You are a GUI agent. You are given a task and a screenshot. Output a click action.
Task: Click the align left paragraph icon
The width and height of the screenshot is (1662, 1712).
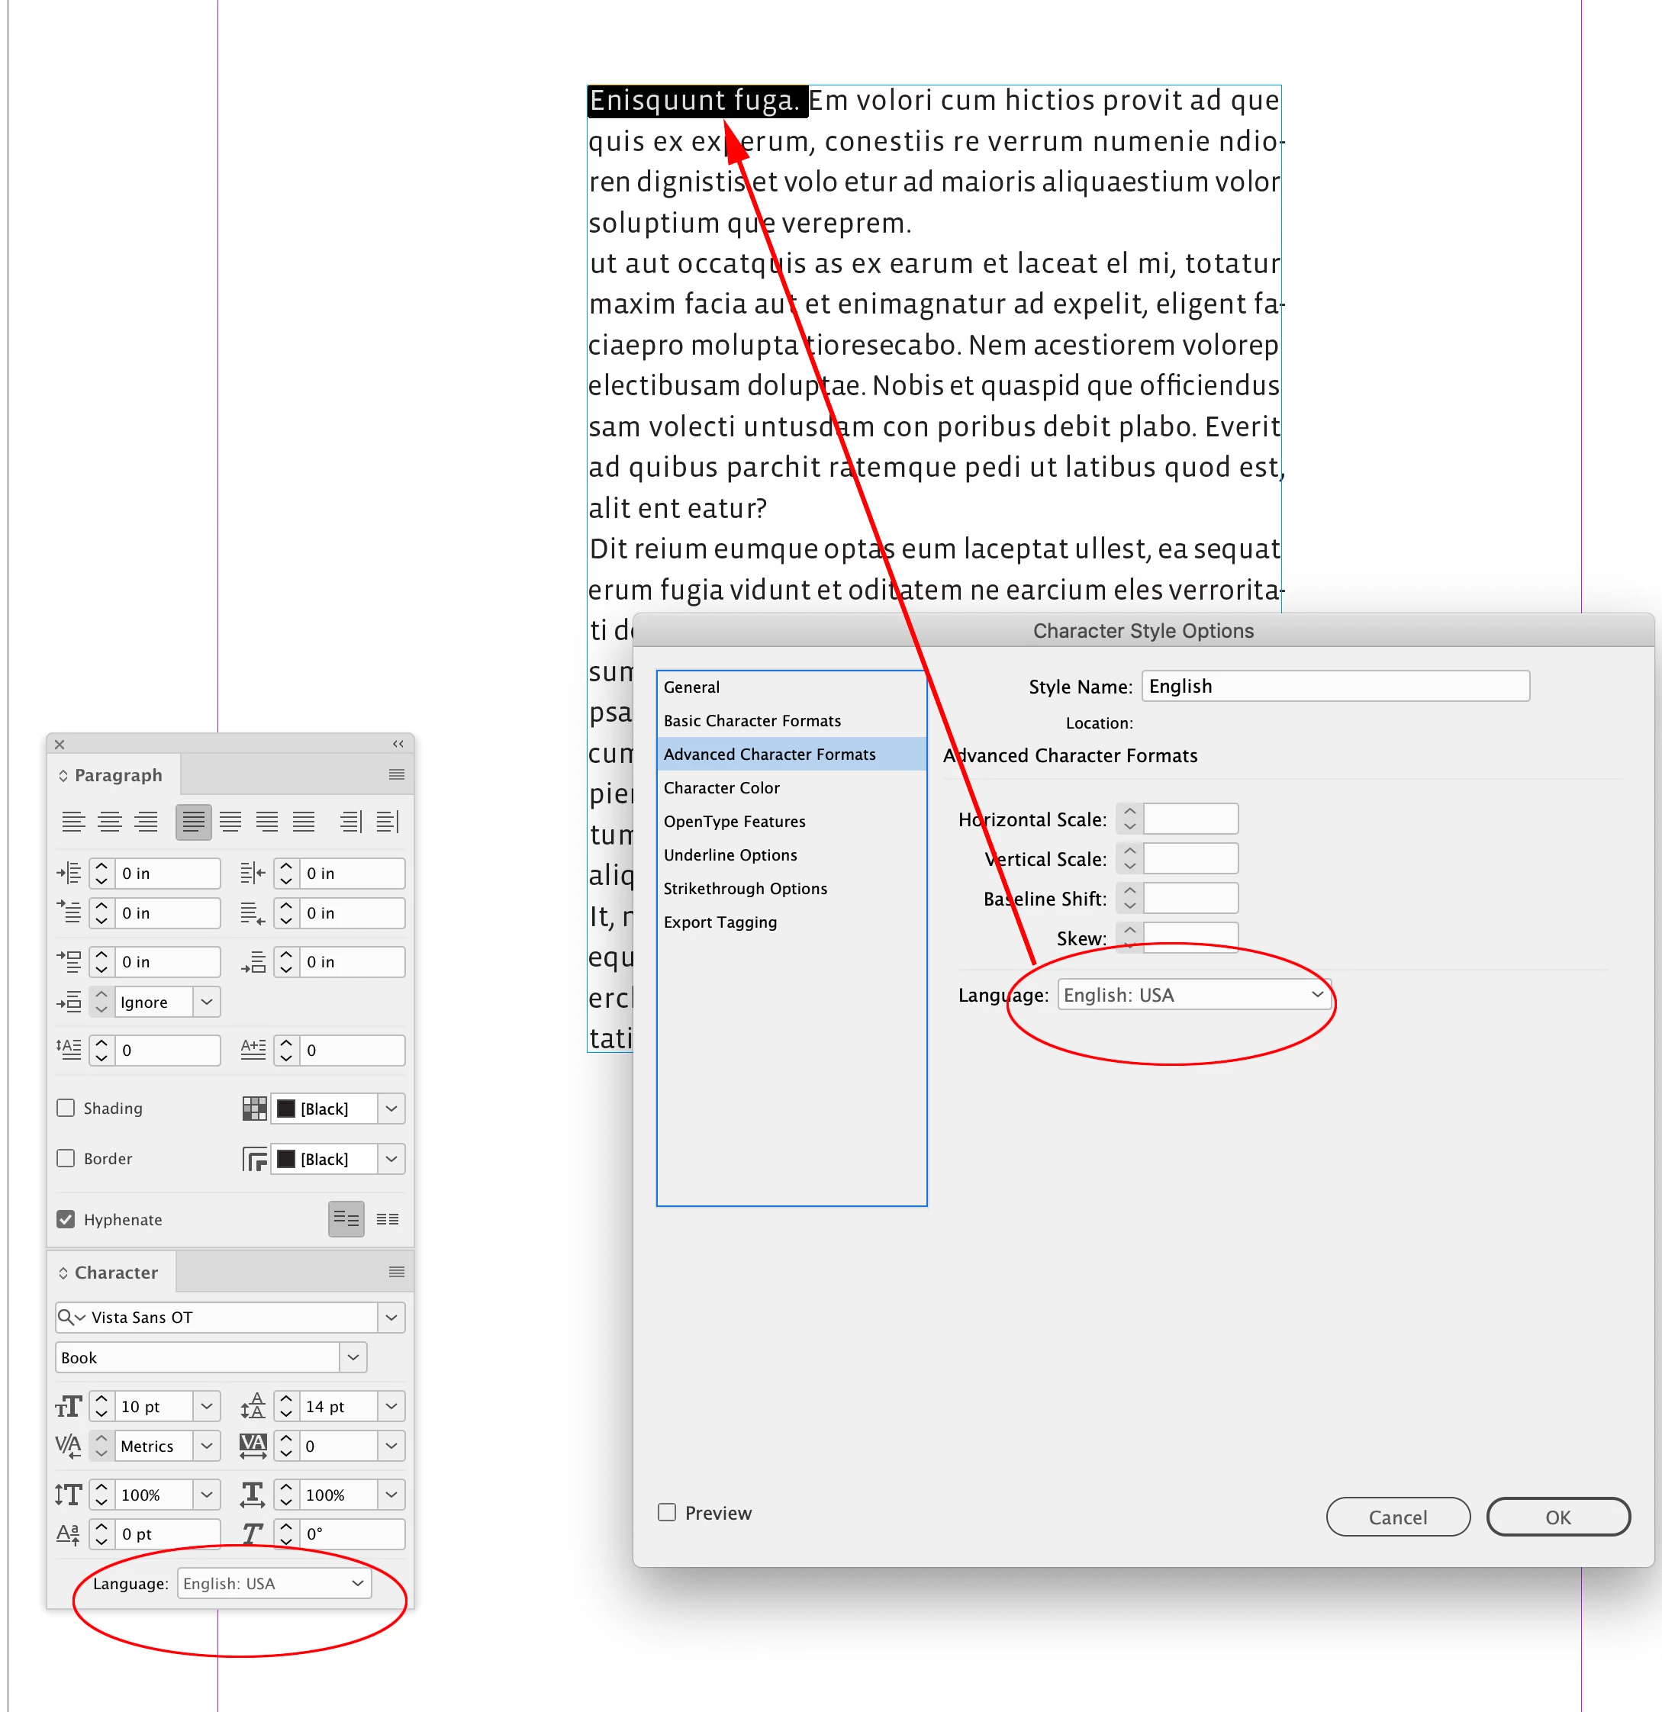pos(73,822)
